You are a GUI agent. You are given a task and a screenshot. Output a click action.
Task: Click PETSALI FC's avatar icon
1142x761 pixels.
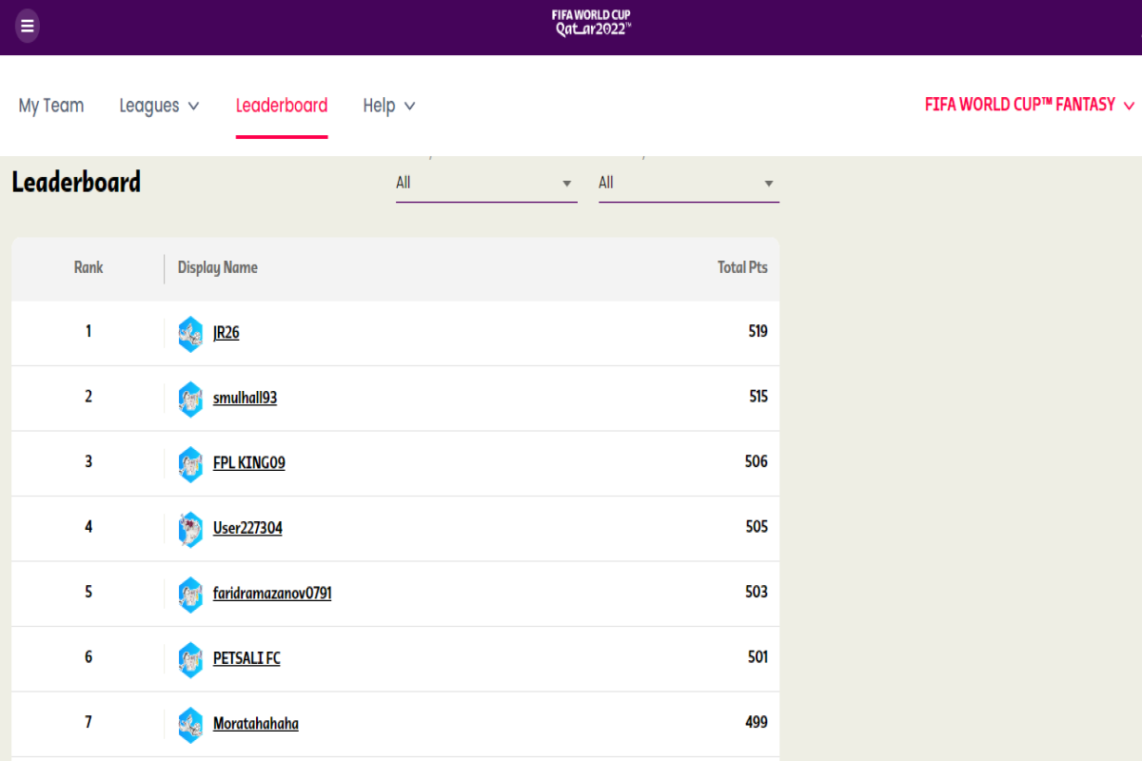point(190,660)
